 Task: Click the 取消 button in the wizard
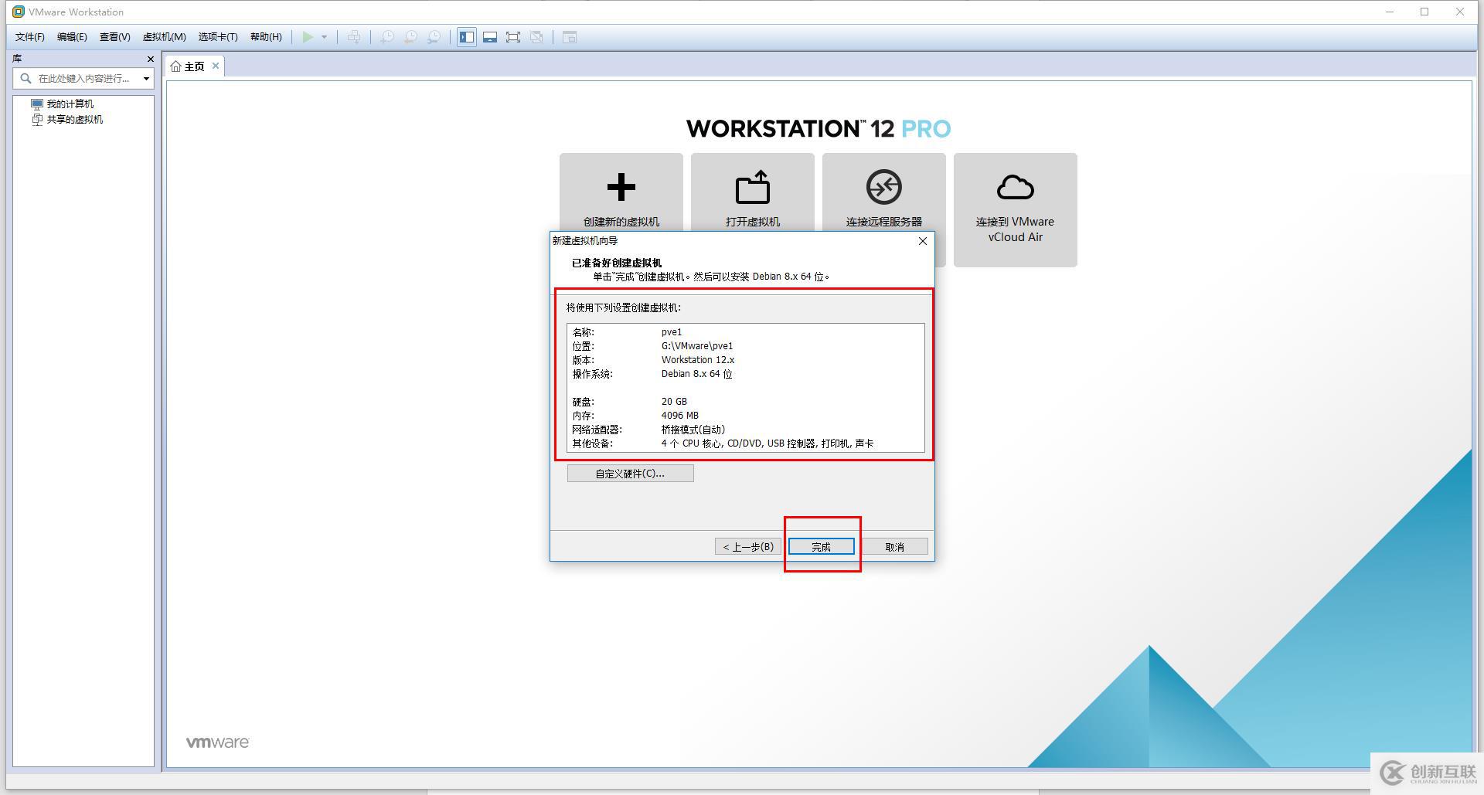pyautogui.click(x=894, y=546)
